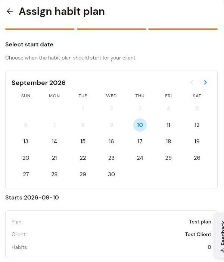
Task: Go back using the left arrow icon
Action: (x=10, y=11)
